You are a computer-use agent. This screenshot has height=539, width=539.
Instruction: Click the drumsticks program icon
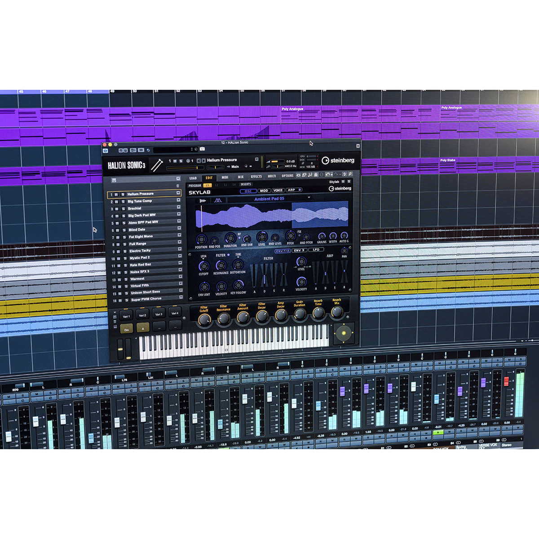click(x=156, y=165)
